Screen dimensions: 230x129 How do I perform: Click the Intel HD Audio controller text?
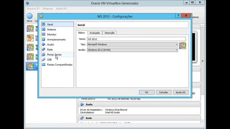[112, 113]
